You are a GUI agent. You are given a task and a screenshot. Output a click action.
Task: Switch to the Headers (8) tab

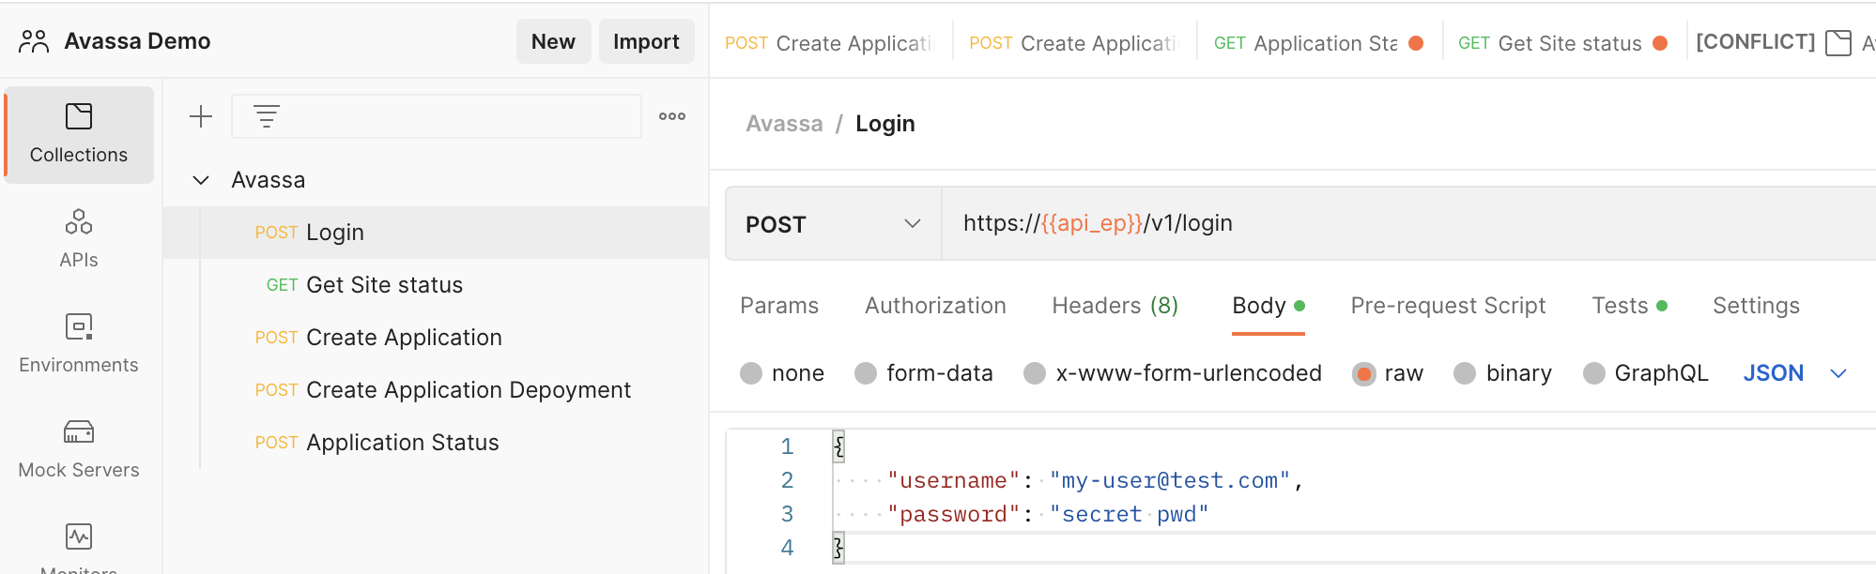(x=1115, y=306)
